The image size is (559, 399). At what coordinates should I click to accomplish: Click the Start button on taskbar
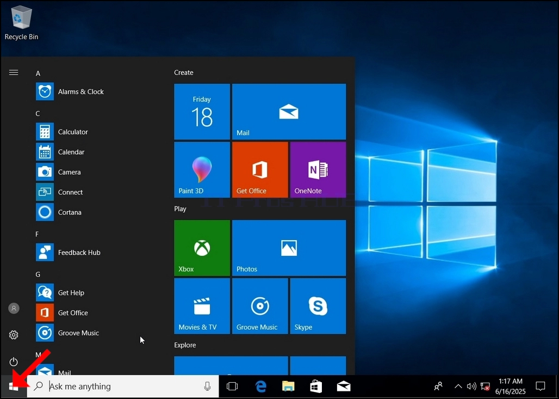click(14, 386)
